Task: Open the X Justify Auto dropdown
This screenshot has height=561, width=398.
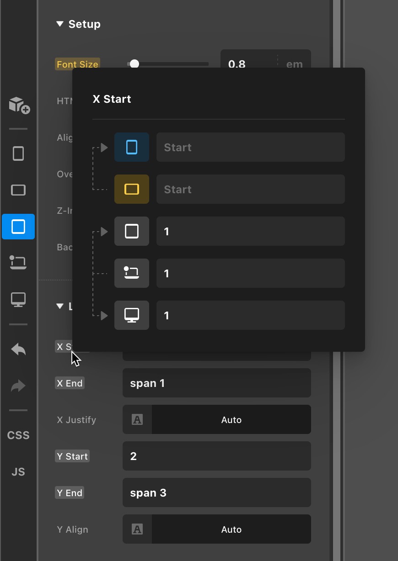Action: pos(231,420)
